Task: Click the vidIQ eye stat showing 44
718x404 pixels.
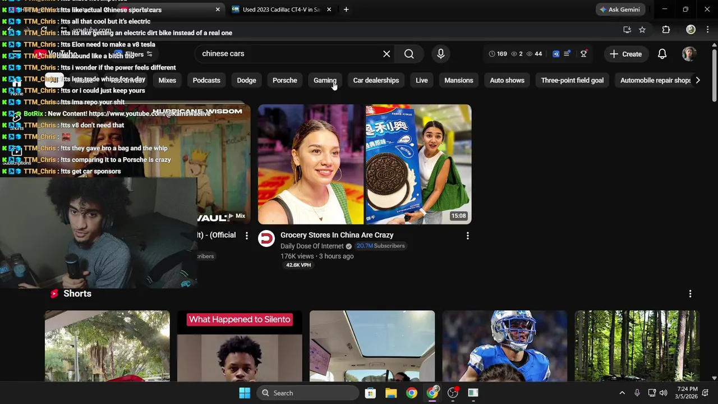Action: tap(534, 54)
